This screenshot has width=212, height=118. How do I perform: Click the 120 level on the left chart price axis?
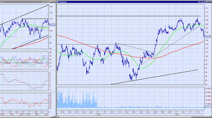[51, 6]
